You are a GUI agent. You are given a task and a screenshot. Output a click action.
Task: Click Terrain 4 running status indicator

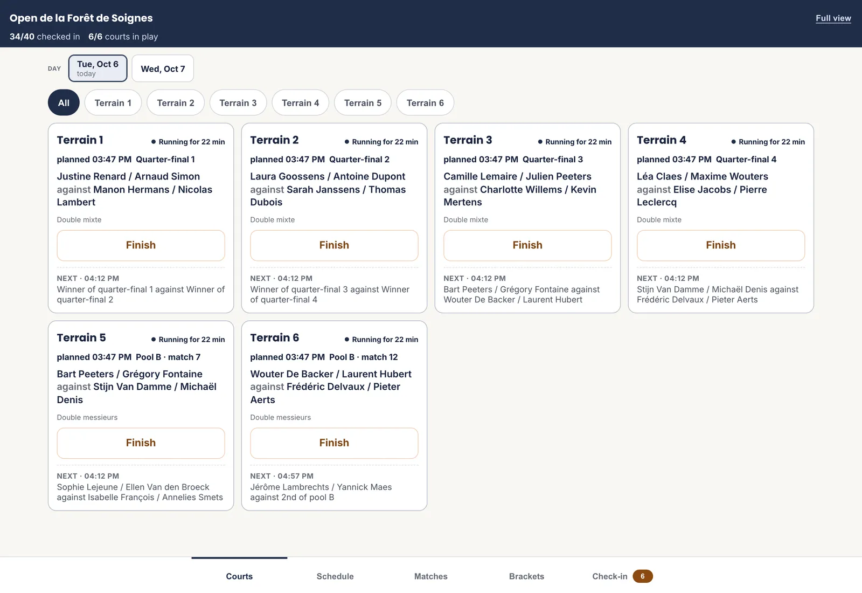coord(768,142)
